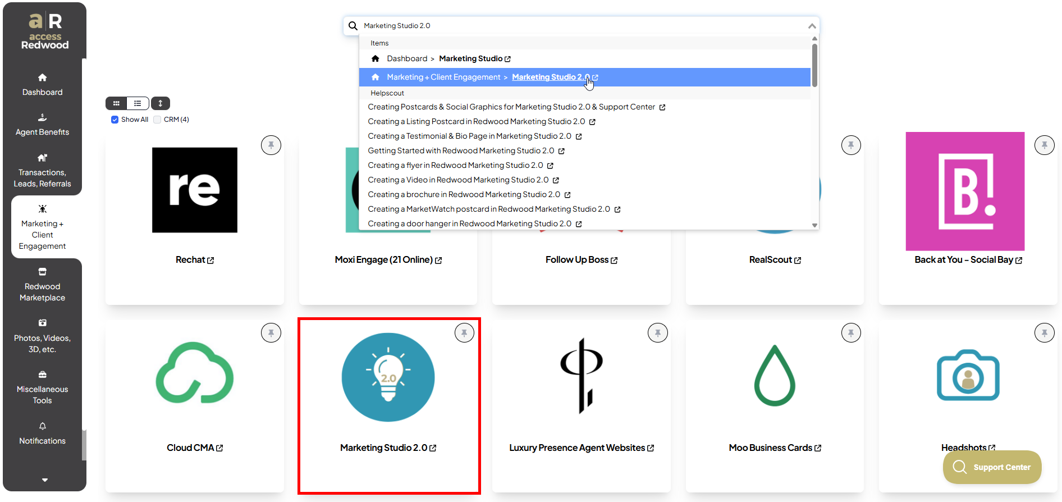The width and height of the screenshot is (1062, 502).
Task: Open Creating a door hanger article
Action: pos(470,223)
